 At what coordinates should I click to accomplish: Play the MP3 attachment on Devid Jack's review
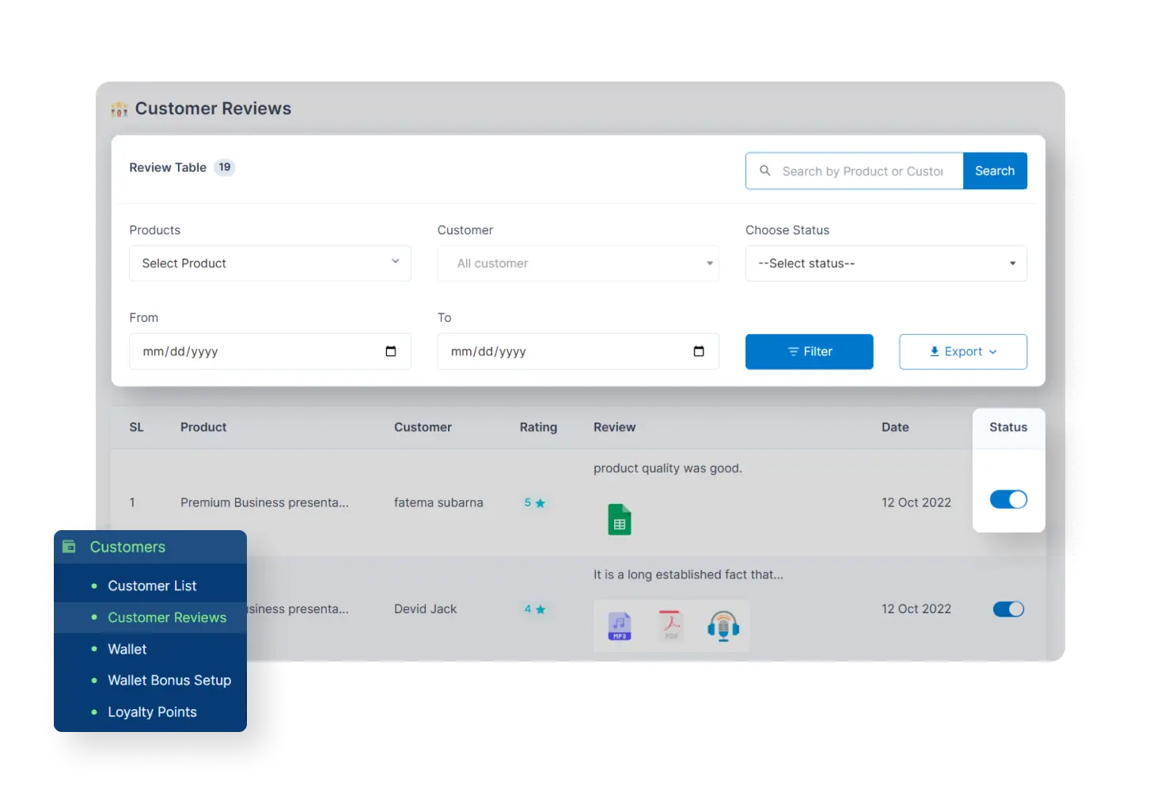pyautogui.click(x=620, y=625)
